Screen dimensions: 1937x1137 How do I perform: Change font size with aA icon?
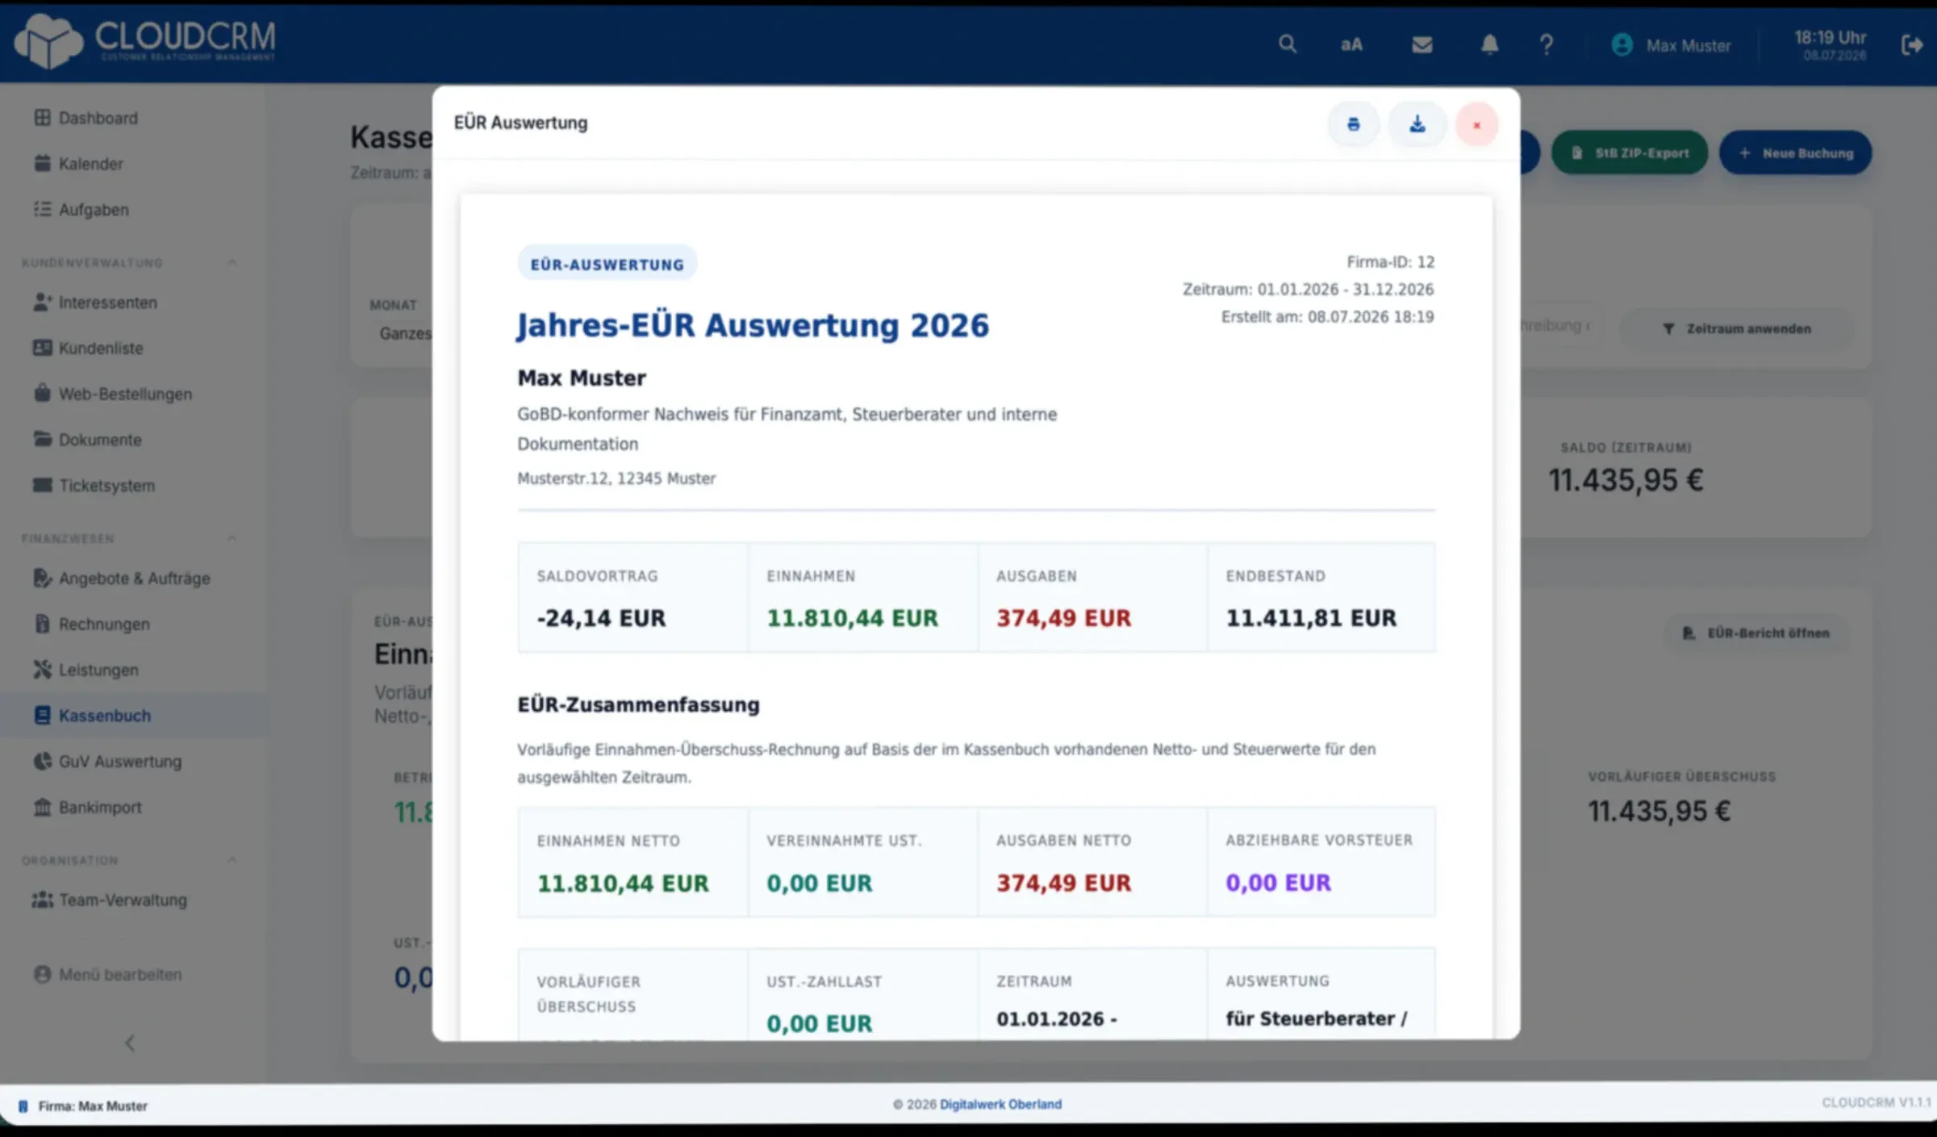tap(1351, 45)
